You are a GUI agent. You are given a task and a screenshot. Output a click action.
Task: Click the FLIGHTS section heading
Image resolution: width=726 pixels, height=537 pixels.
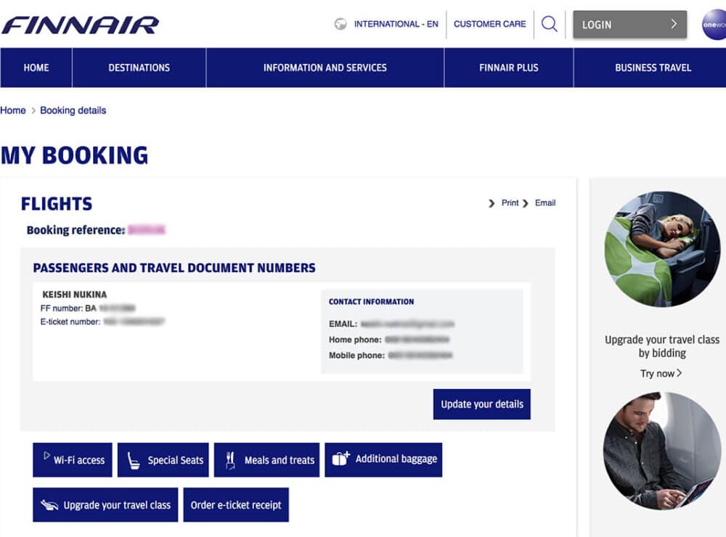57,204
